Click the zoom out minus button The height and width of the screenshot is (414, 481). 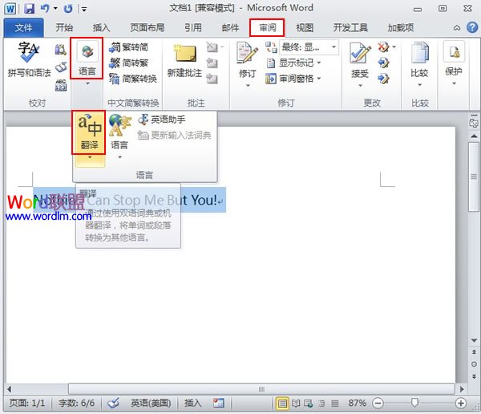tap(378, 403)
